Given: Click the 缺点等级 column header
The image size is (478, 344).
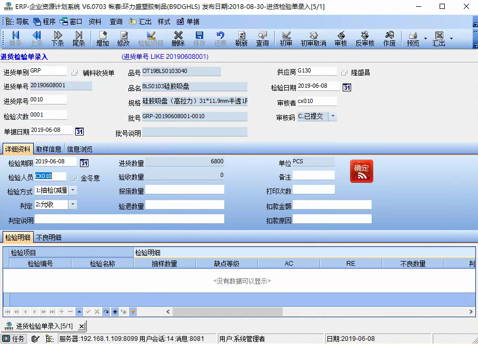Looking at the screenshot, I should (x=227, y=264).
